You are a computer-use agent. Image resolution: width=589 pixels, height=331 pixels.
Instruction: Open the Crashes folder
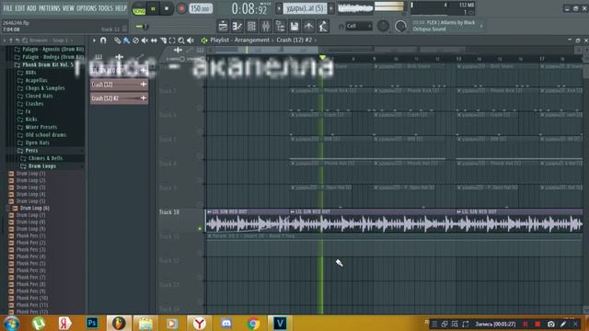pyautogui.click(x=30, y=104)
